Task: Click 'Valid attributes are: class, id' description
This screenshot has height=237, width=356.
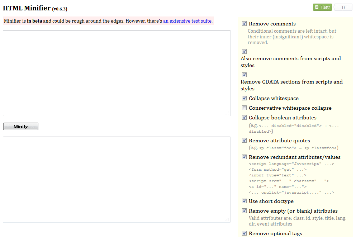Action: pos(298,221)
